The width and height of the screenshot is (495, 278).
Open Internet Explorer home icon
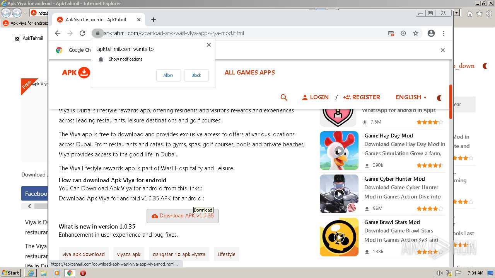469,14
